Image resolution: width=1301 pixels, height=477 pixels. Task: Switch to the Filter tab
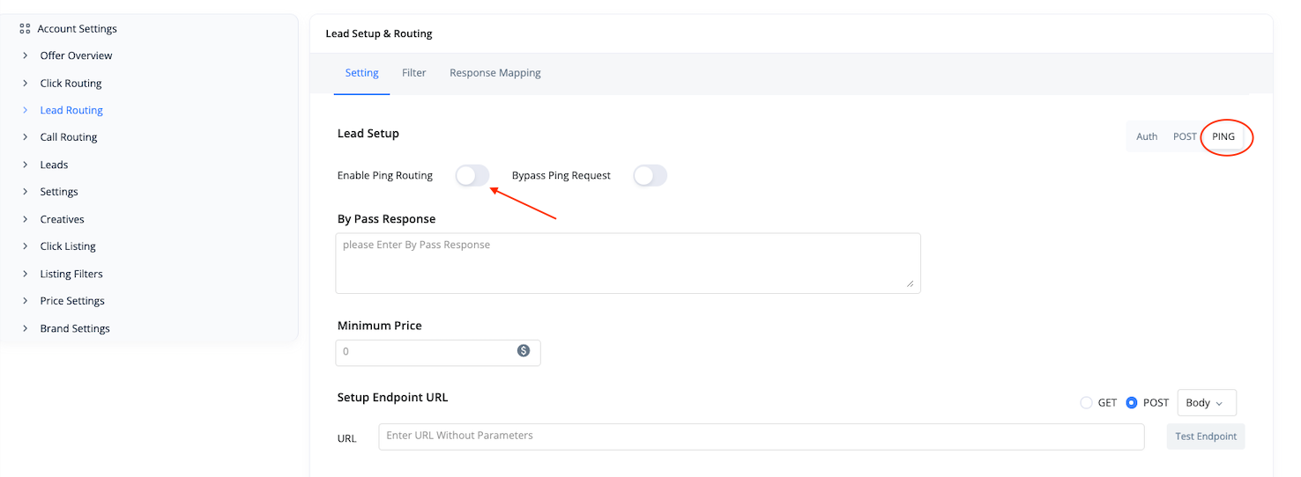pos(413,73)
